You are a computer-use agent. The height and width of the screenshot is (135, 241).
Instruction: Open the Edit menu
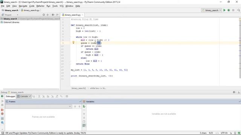point(8,6)
